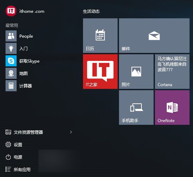Open 文件资源管理器 entry

point(28,132)
